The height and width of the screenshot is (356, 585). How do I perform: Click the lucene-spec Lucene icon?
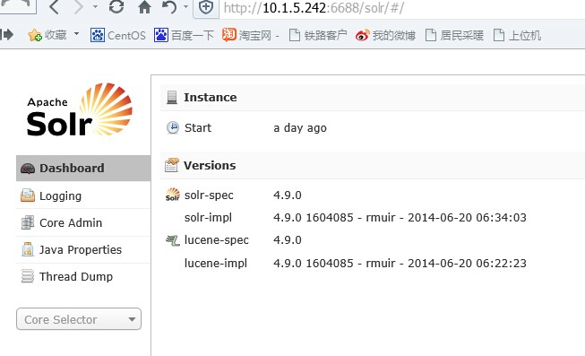click(x=173, y=240)
